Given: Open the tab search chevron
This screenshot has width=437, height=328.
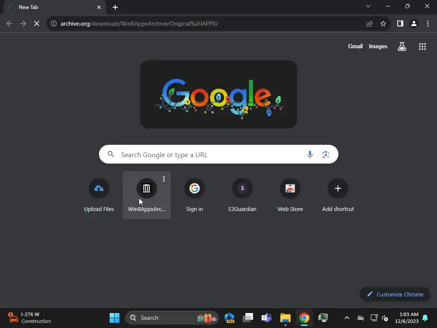Looking at the screenshot, I should [x=368, y=6].
